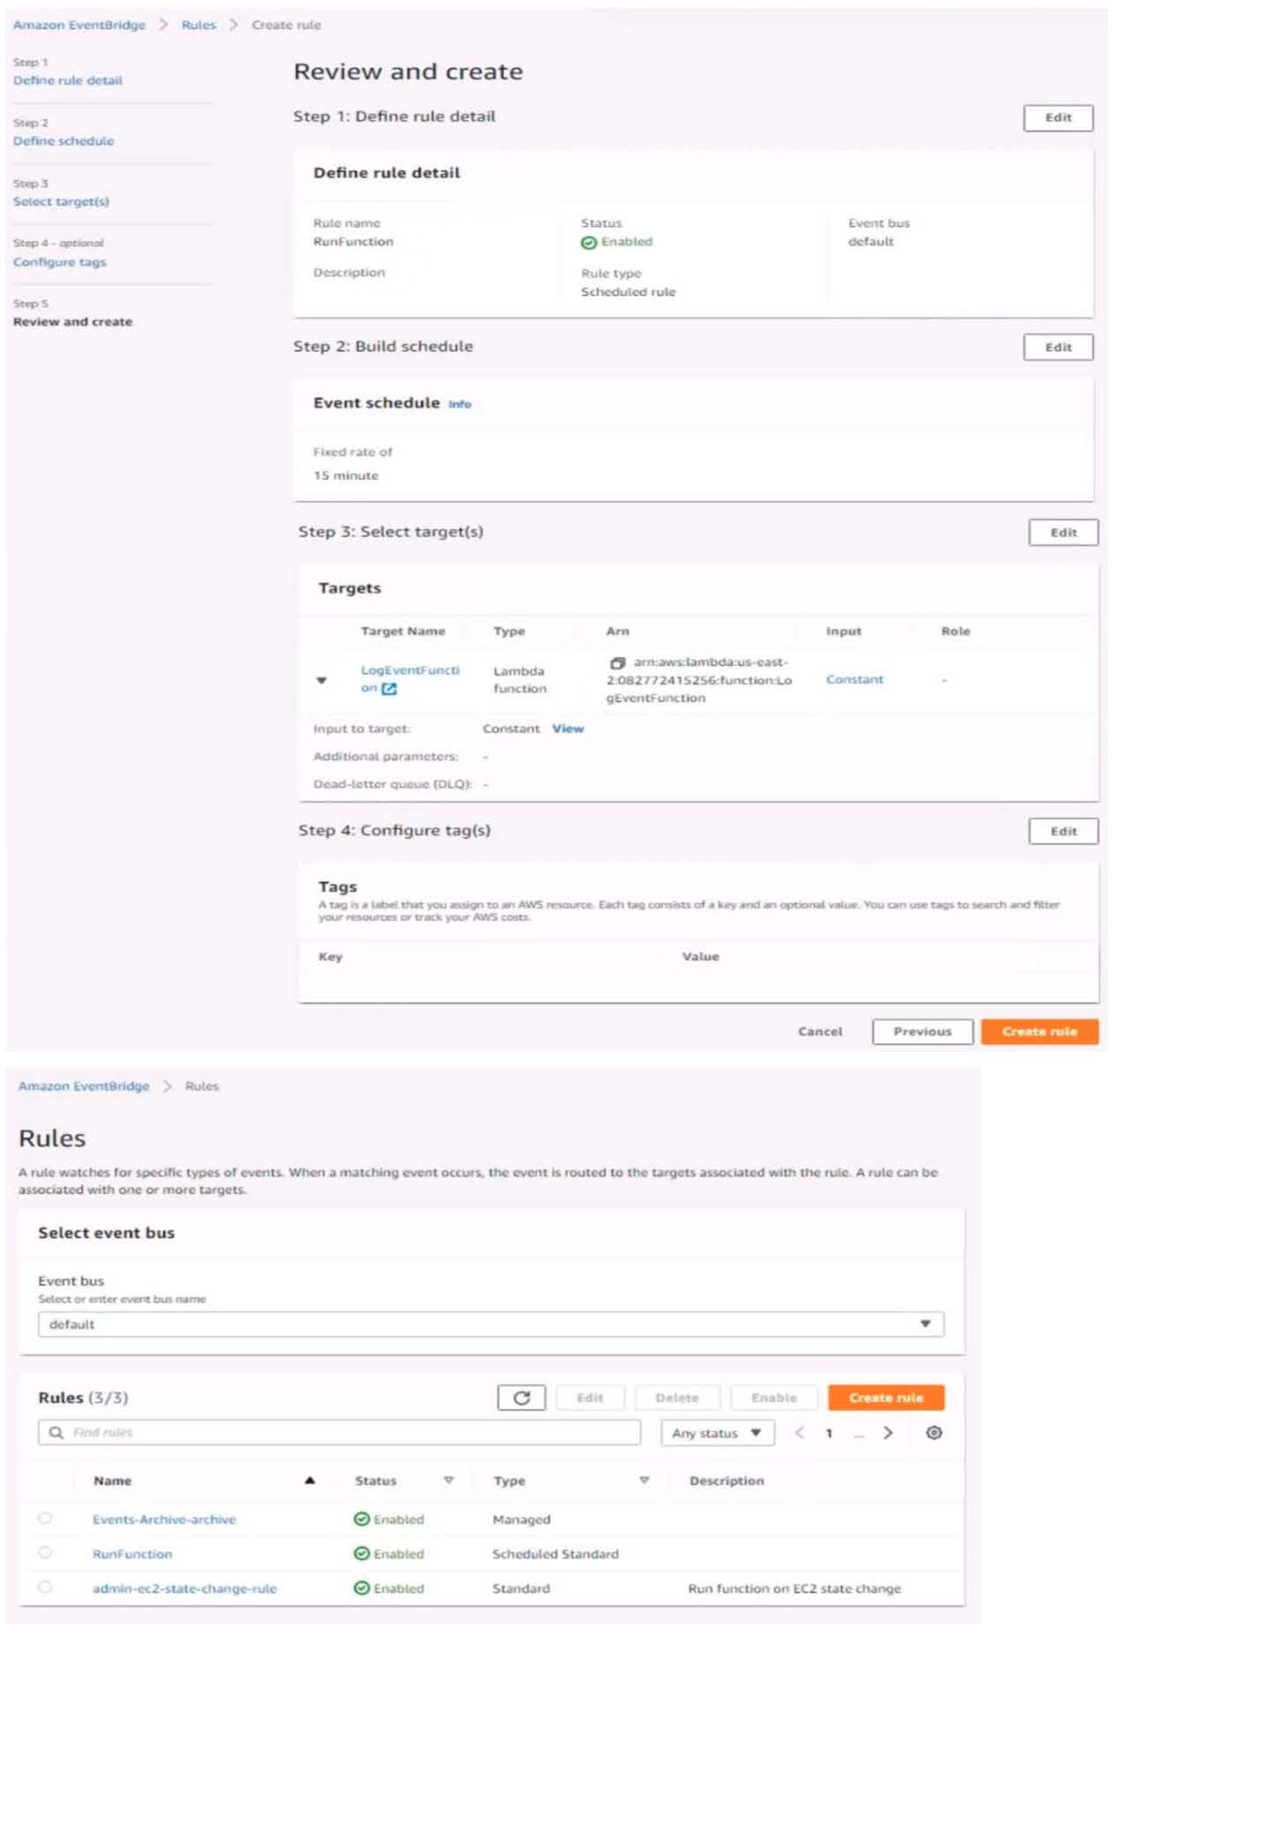
Task: Open the Any status filter dropdown
Action: pos(717,1433)
